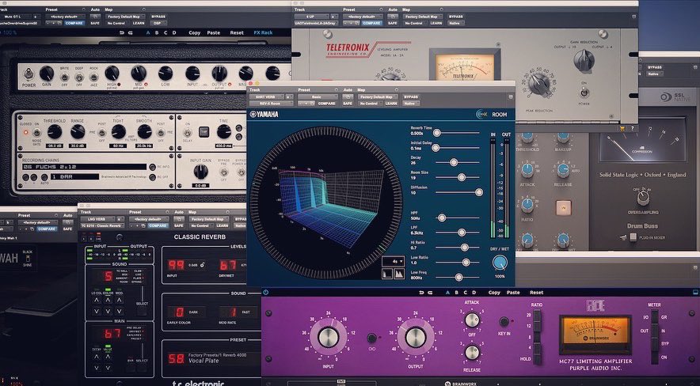Select setting B in amp plugin toolbar
The width and height of the screenshot is (700, 386).
[x=157, y=32]
